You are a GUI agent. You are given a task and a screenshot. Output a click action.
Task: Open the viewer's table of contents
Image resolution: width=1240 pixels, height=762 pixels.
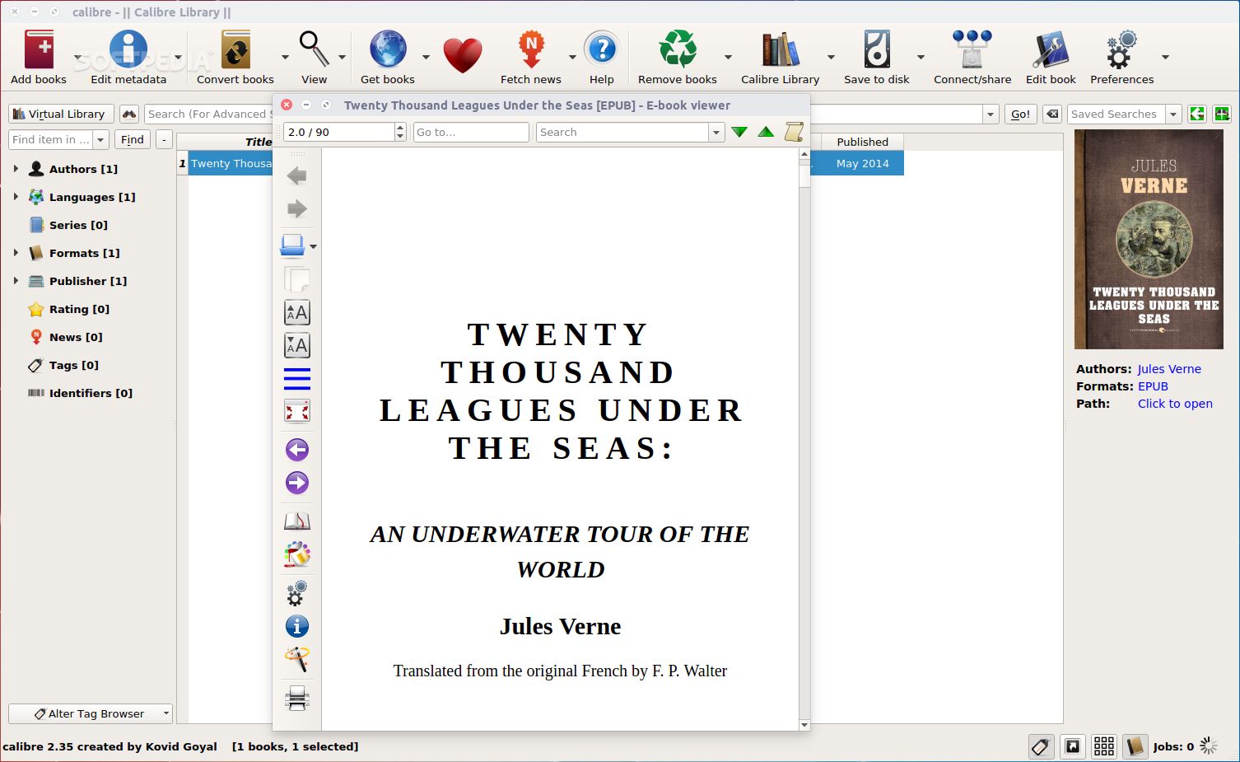click(x=296, y=378)
